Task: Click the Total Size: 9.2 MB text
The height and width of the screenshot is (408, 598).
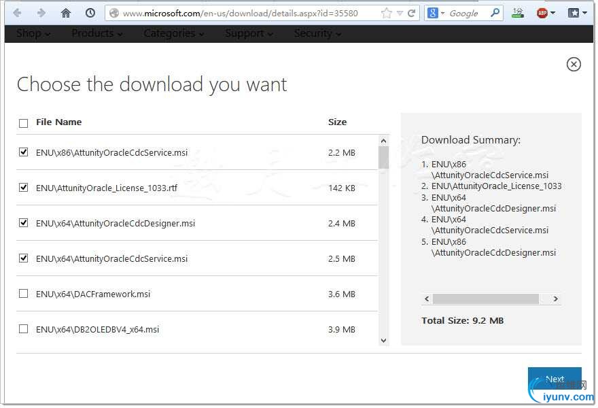Action: pyautogui.click(x=462, y=320)
